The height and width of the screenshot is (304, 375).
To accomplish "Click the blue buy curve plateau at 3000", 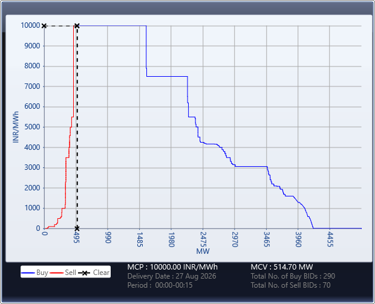I will (x=251, y=166).
